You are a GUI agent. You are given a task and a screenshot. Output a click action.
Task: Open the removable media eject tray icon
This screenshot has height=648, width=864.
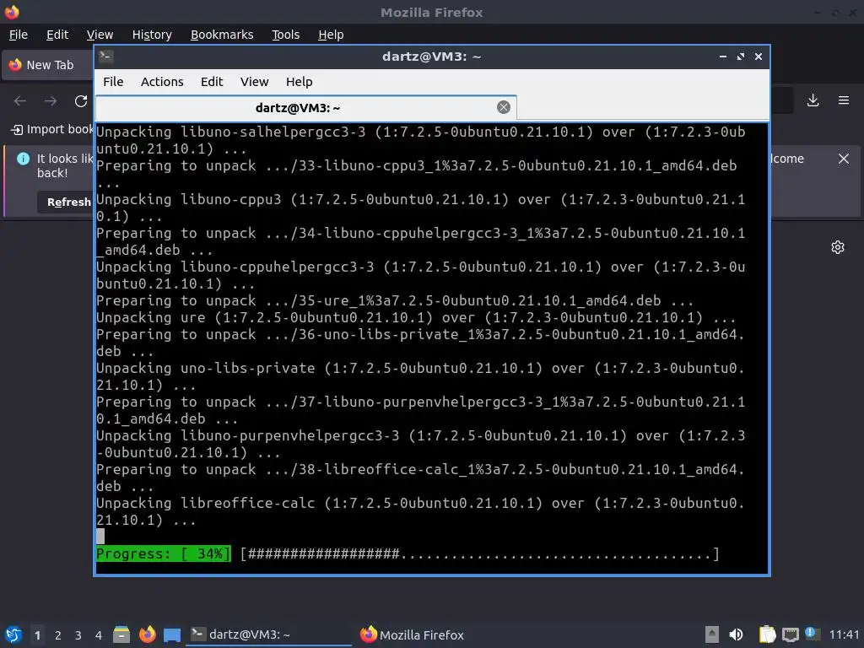pyautogui.click(x=712, y=634)
